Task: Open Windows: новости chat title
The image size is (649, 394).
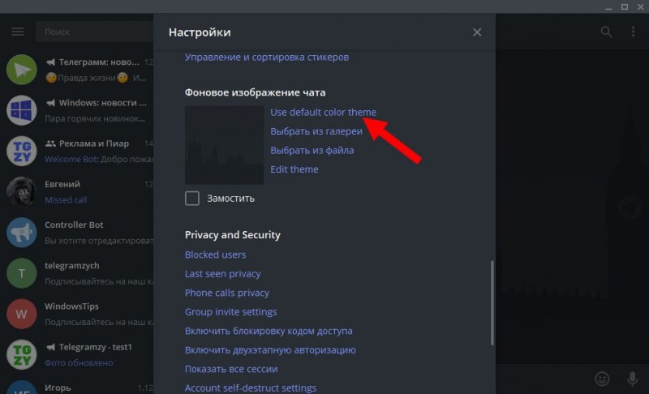Action: (x=103, y=102)
